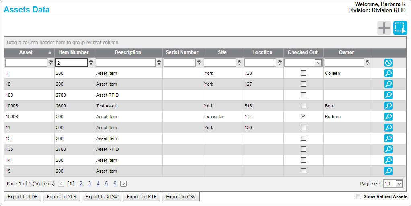
Task: Open details magnifier for asset 15
Action: [388, 171]
